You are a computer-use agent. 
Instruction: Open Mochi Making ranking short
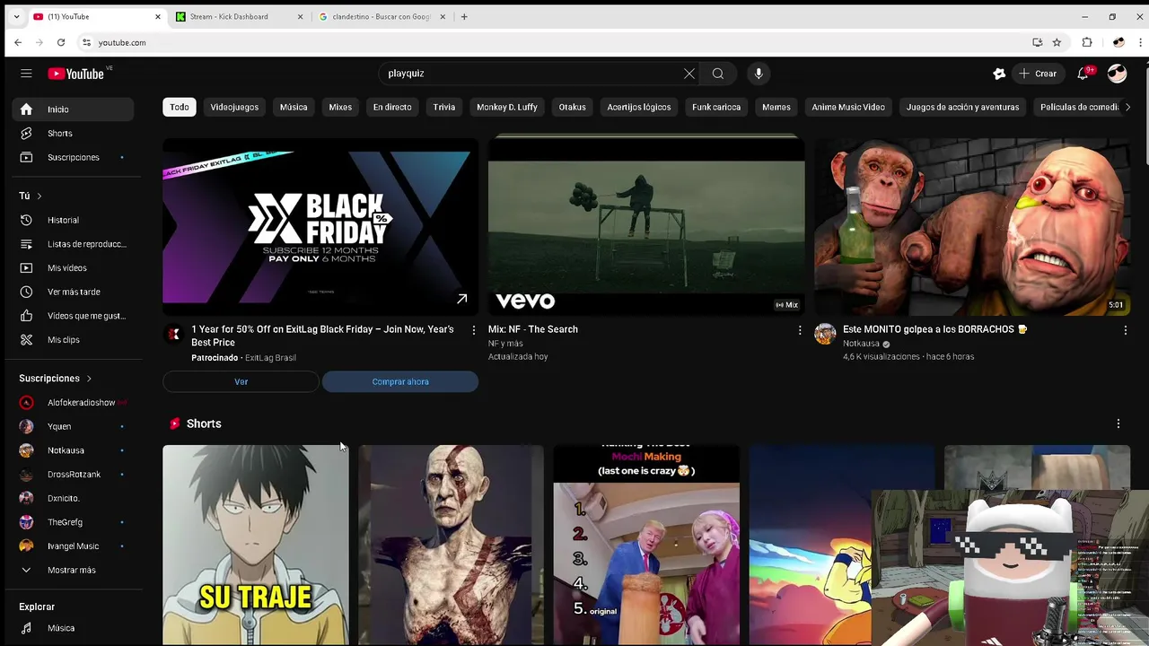coord(646,546)
